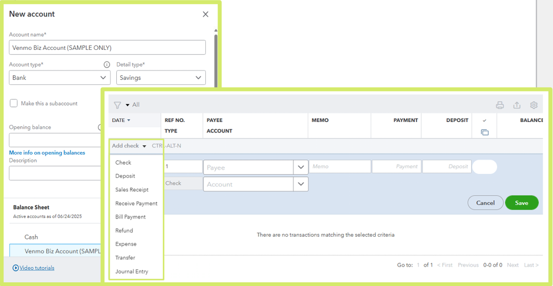The image size is (553, 286).
Task: Click the Description field
Action: [55, 173]
